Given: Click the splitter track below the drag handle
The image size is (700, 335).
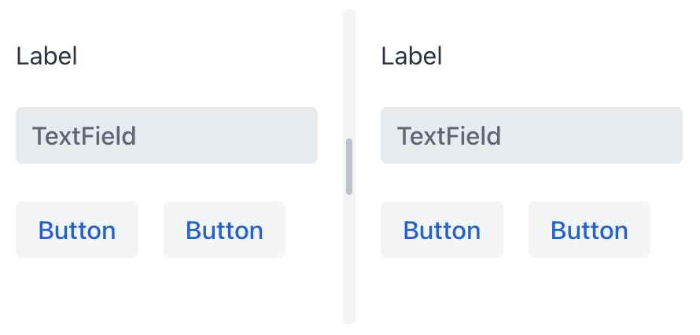Looking at the screenshot, I should [349, 260].
